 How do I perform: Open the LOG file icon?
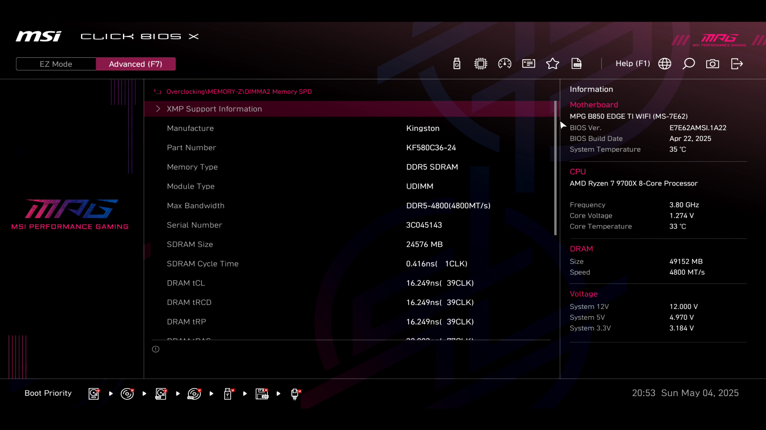click(x=576, y=64)
